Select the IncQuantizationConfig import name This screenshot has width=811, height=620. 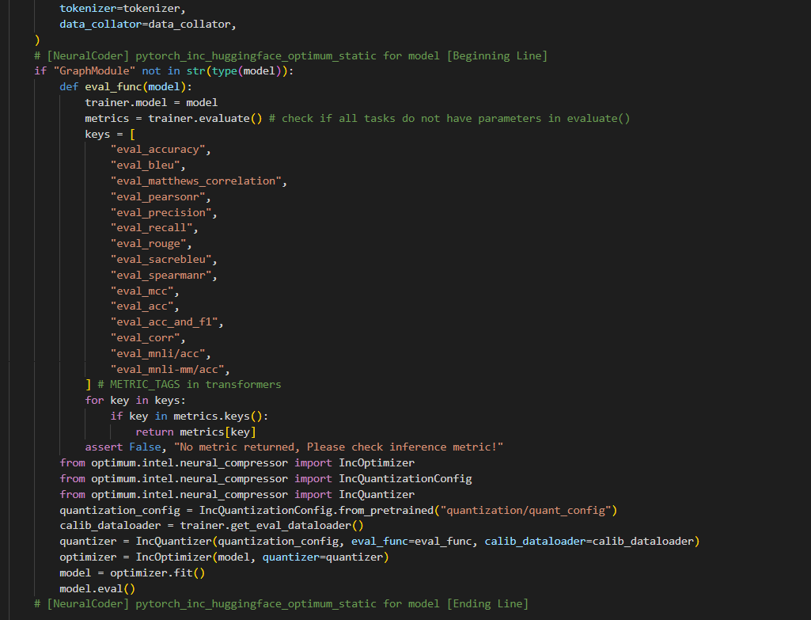pos(405,478)
